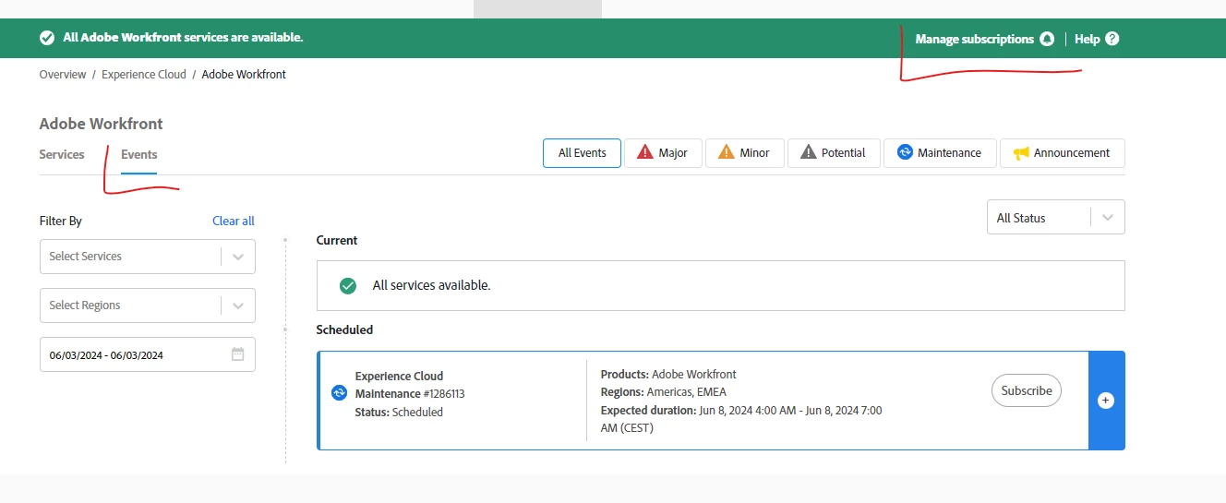This screenshot has height=503, width=1226.
Task: Go to Overview breadcrumb
Action: pyautogui.click(x=63, y=74)
